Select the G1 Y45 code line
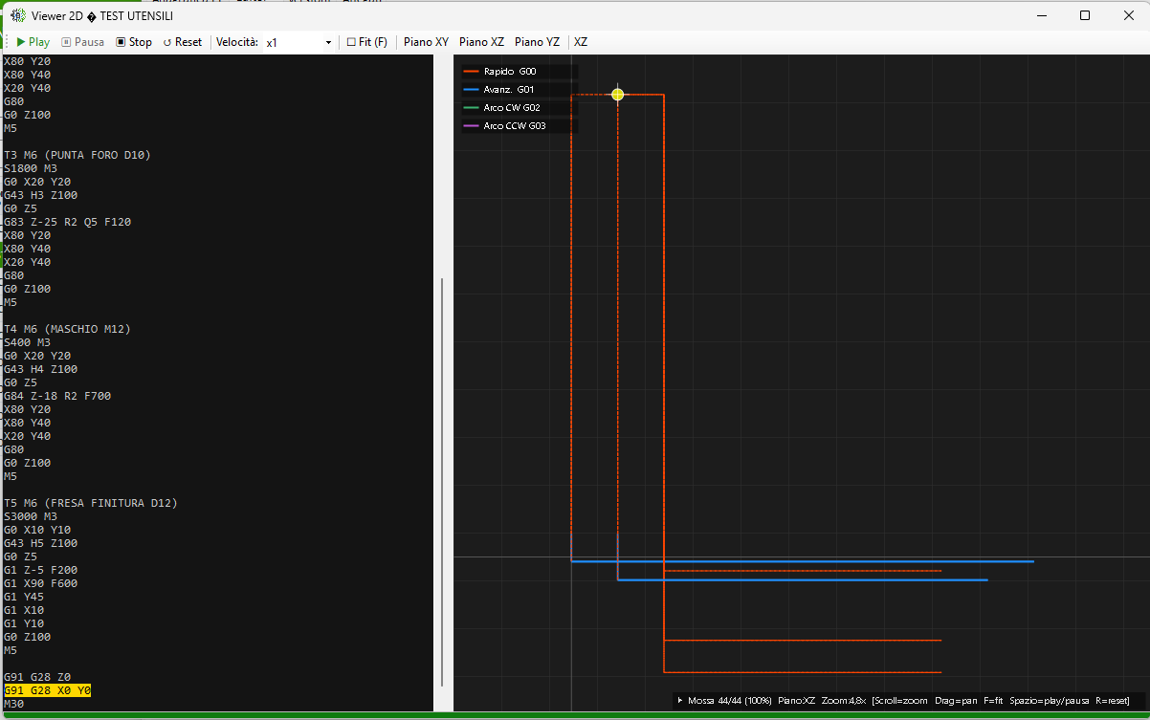Screen dimensions: 1150x720 pos(24,597)
